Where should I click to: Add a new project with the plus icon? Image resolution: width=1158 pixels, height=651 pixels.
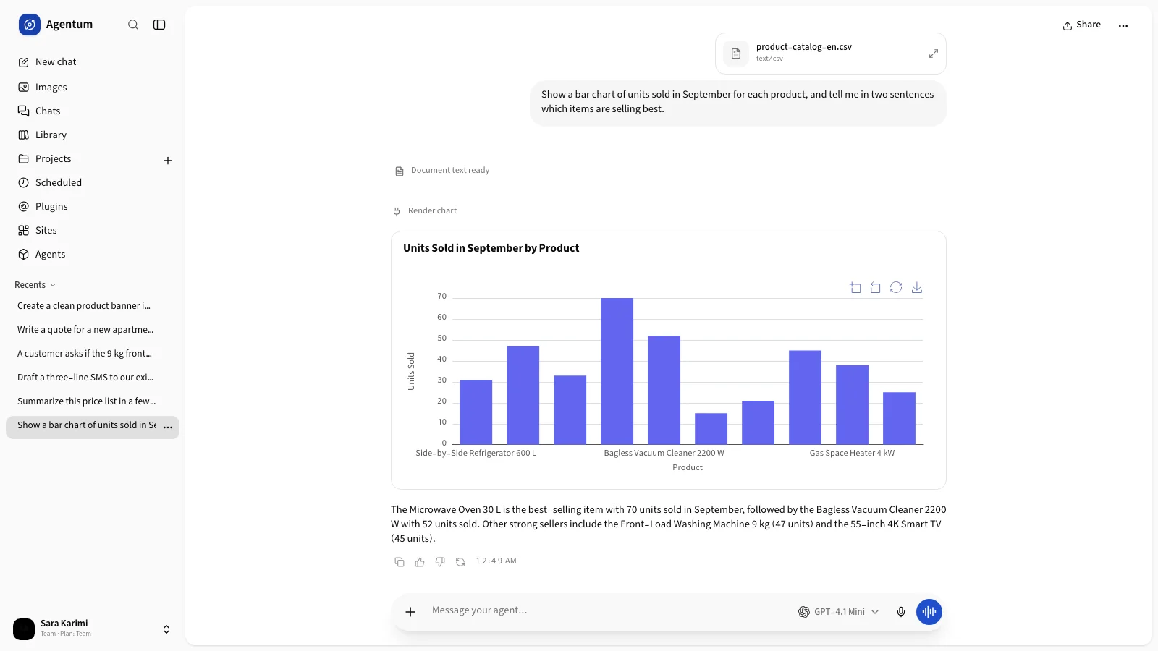[x=168, y=161]
